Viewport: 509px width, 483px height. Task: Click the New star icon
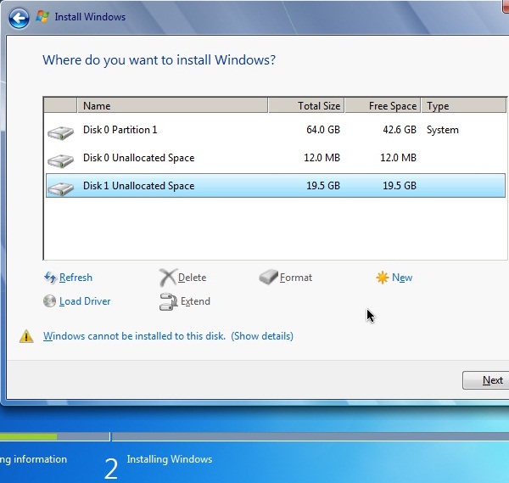(383, 278)
